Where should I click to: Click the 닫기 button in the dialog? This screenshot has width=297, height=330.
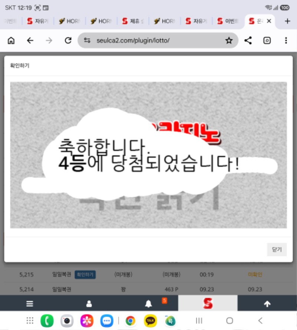[x=277, y=249]
